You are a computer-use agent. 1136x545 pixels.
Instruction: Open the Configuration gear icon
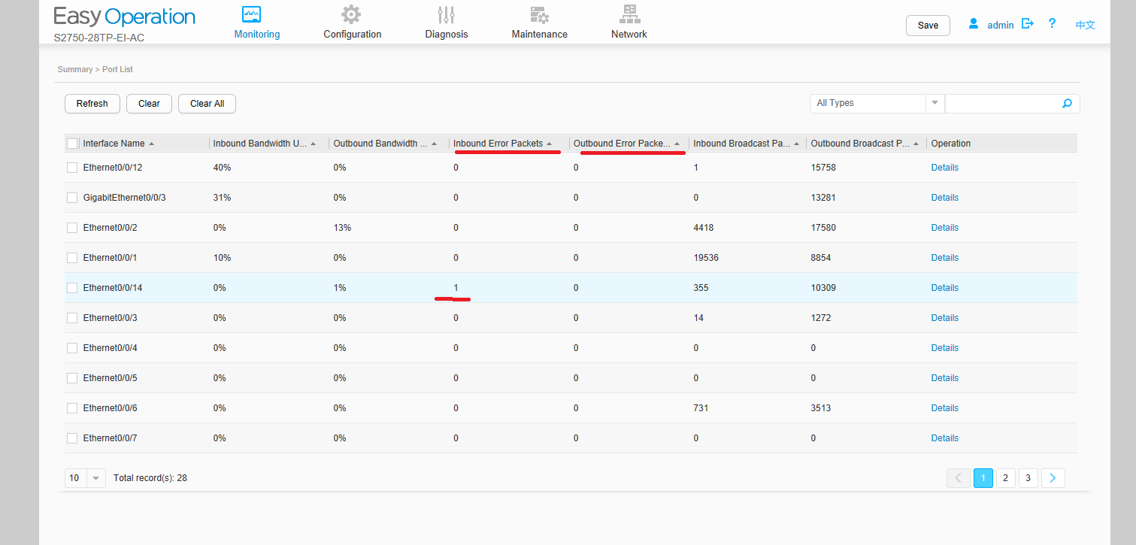coord(350,14)
